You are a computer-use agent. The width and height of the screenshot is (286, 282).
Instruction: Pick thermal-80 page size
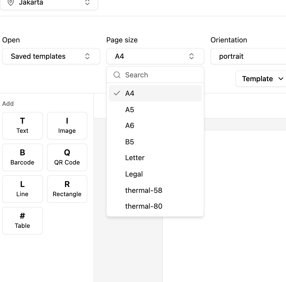point(155,206)
